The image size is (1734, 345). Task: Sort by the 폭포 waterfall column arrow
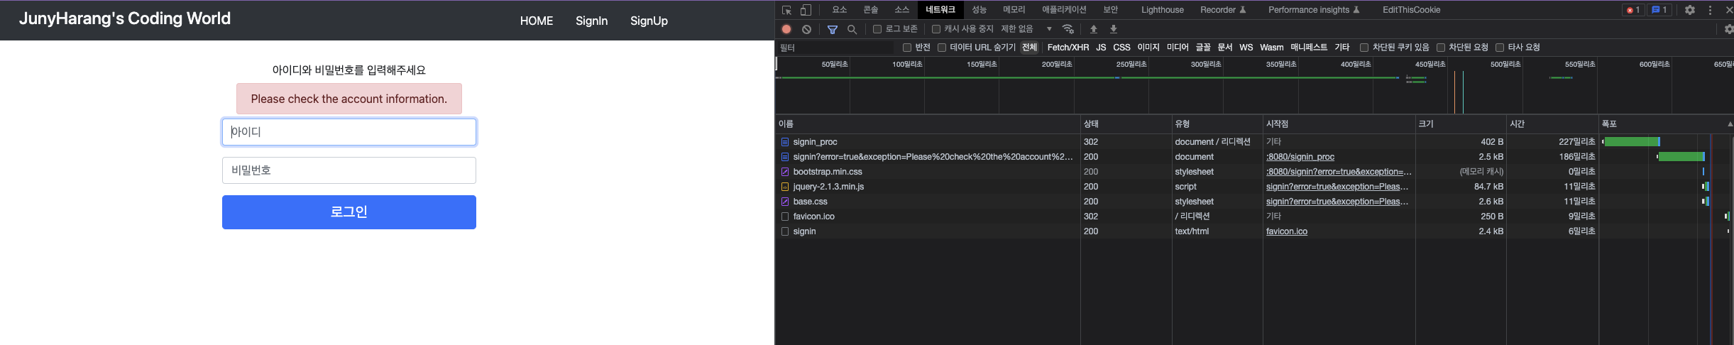[1730, 124]
